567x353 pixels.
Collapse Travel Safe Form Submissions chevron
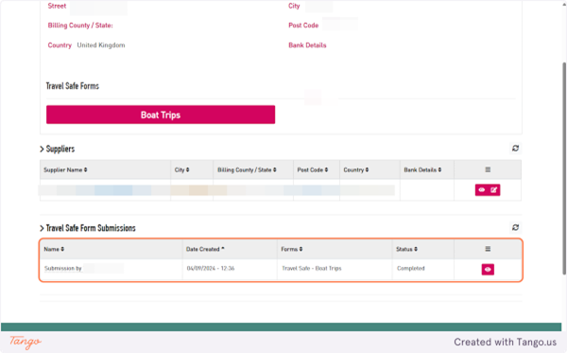click(x=42, y=228)
